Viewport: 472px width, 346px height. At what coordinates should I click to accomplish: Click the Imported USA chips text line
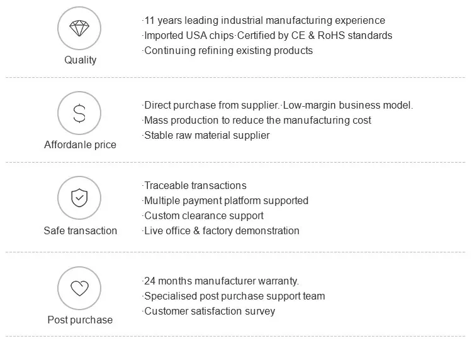click(x=267, y=36)
